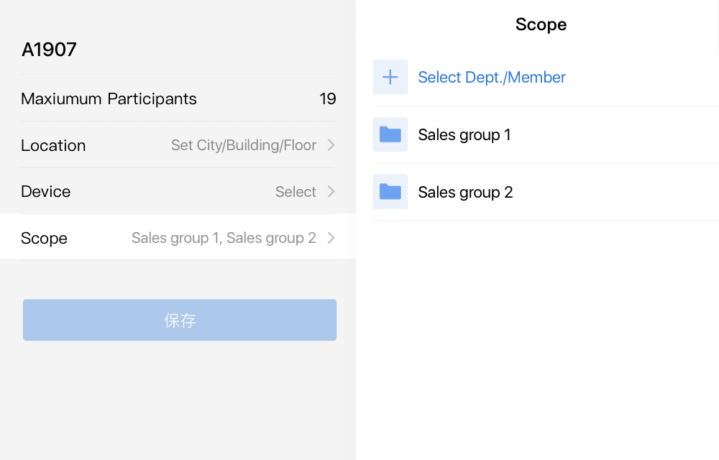Viewport: 719px width, 460px height.
Task: Select the Location row label
Action: (x=53, y=145)
